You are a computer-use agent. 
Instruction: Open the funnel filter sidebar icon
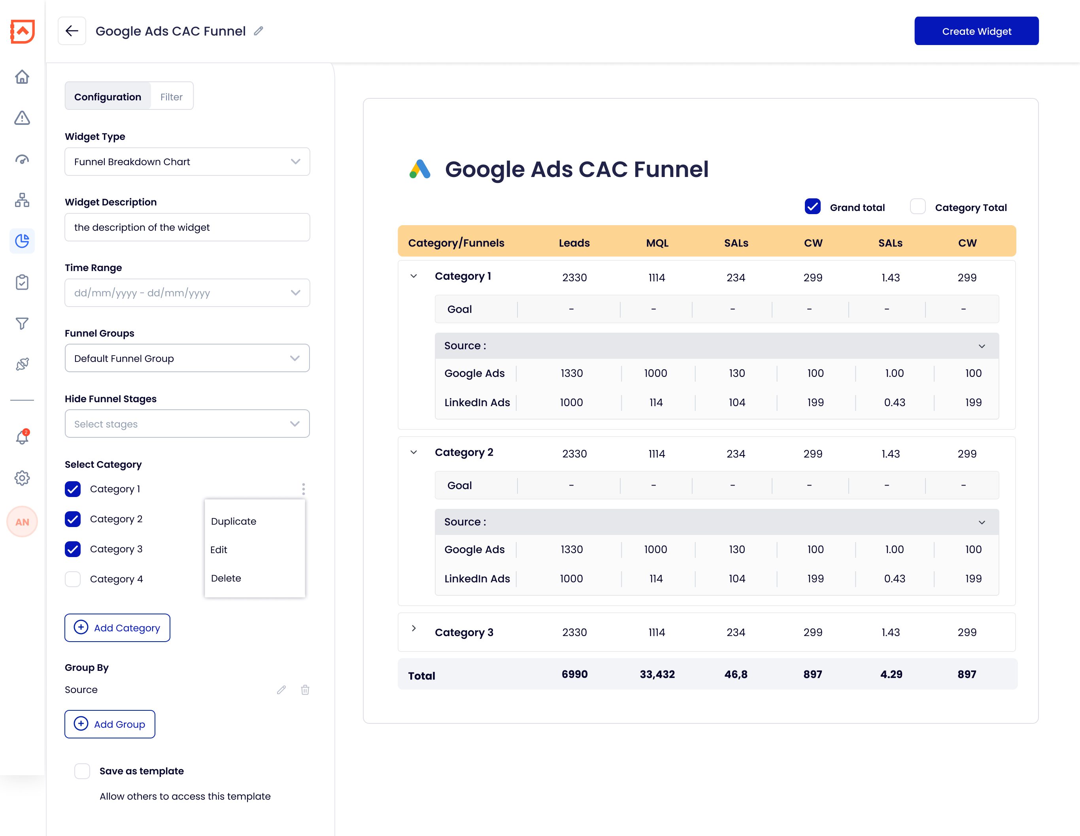coord(22,323)
